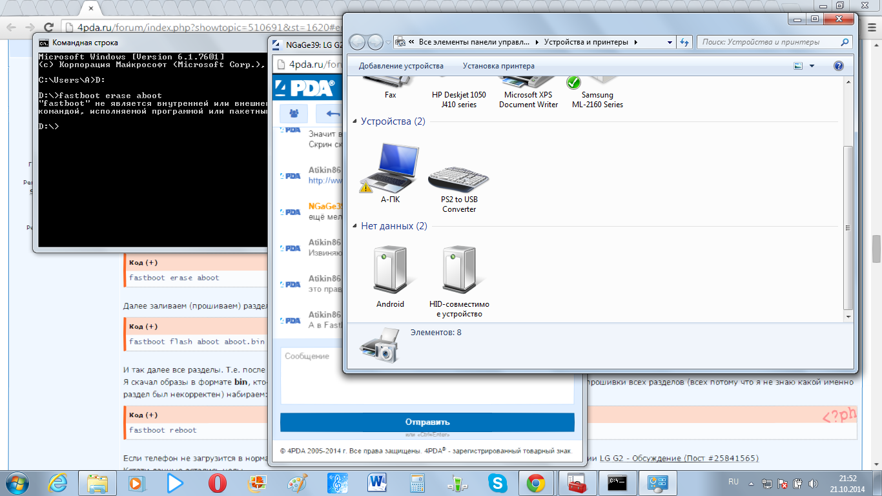Switch to Chrome on taskbar
882x496 pixels.
[x=535, y=482]
